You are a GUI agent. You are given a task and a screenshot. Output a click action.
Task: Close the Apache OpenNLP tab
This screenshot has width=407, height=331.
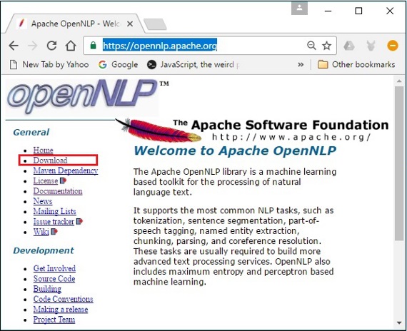tap(130, 24)
